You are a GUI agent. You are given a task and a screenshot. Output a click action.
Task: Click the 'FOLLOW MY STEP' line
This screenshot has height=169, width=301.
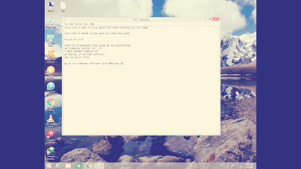point(73,39)
